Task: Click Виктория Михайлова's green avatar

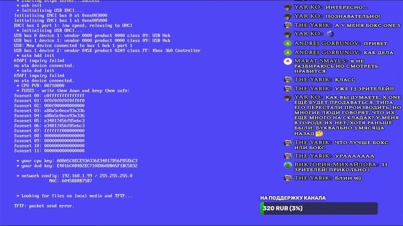Action: (288, 164)
